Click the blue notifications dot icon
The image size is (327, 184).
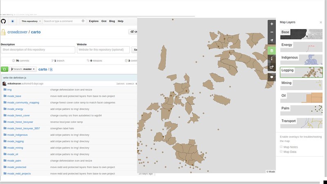coord(13,21)
